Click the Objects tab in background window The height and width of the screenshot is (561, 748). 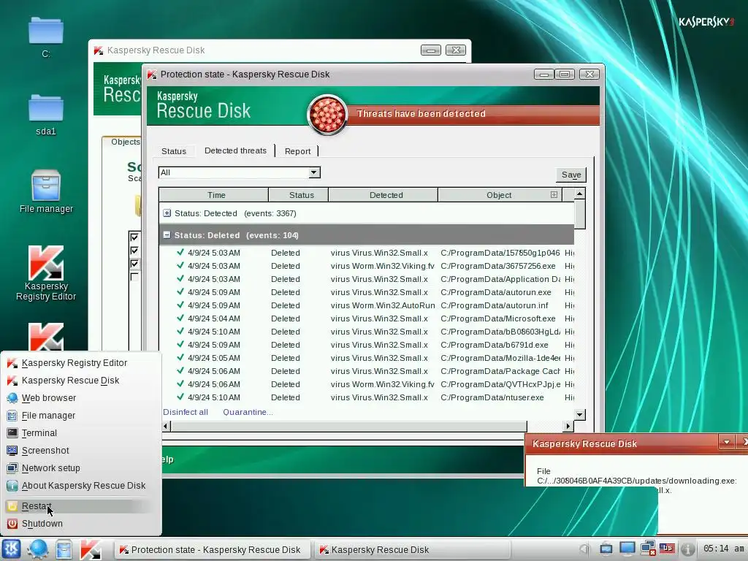pos(125,142)
